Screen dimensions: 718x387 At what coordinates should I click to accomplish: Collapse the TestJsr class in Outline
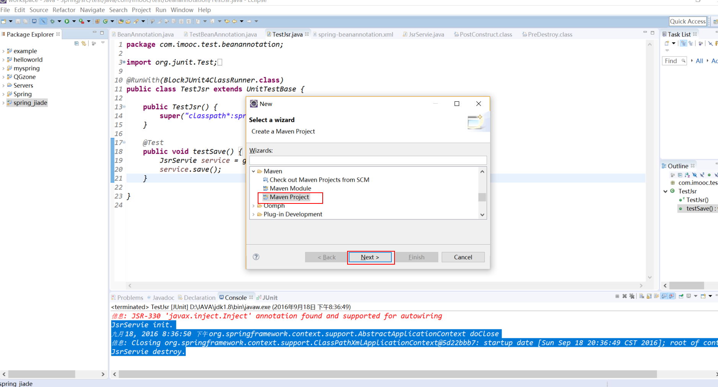click(x=665, y=191)
